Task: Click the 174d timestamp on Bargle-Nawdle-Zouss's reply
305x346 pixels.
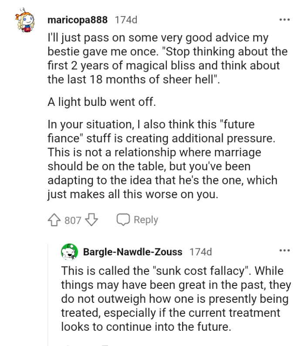Action: (200, 251)
